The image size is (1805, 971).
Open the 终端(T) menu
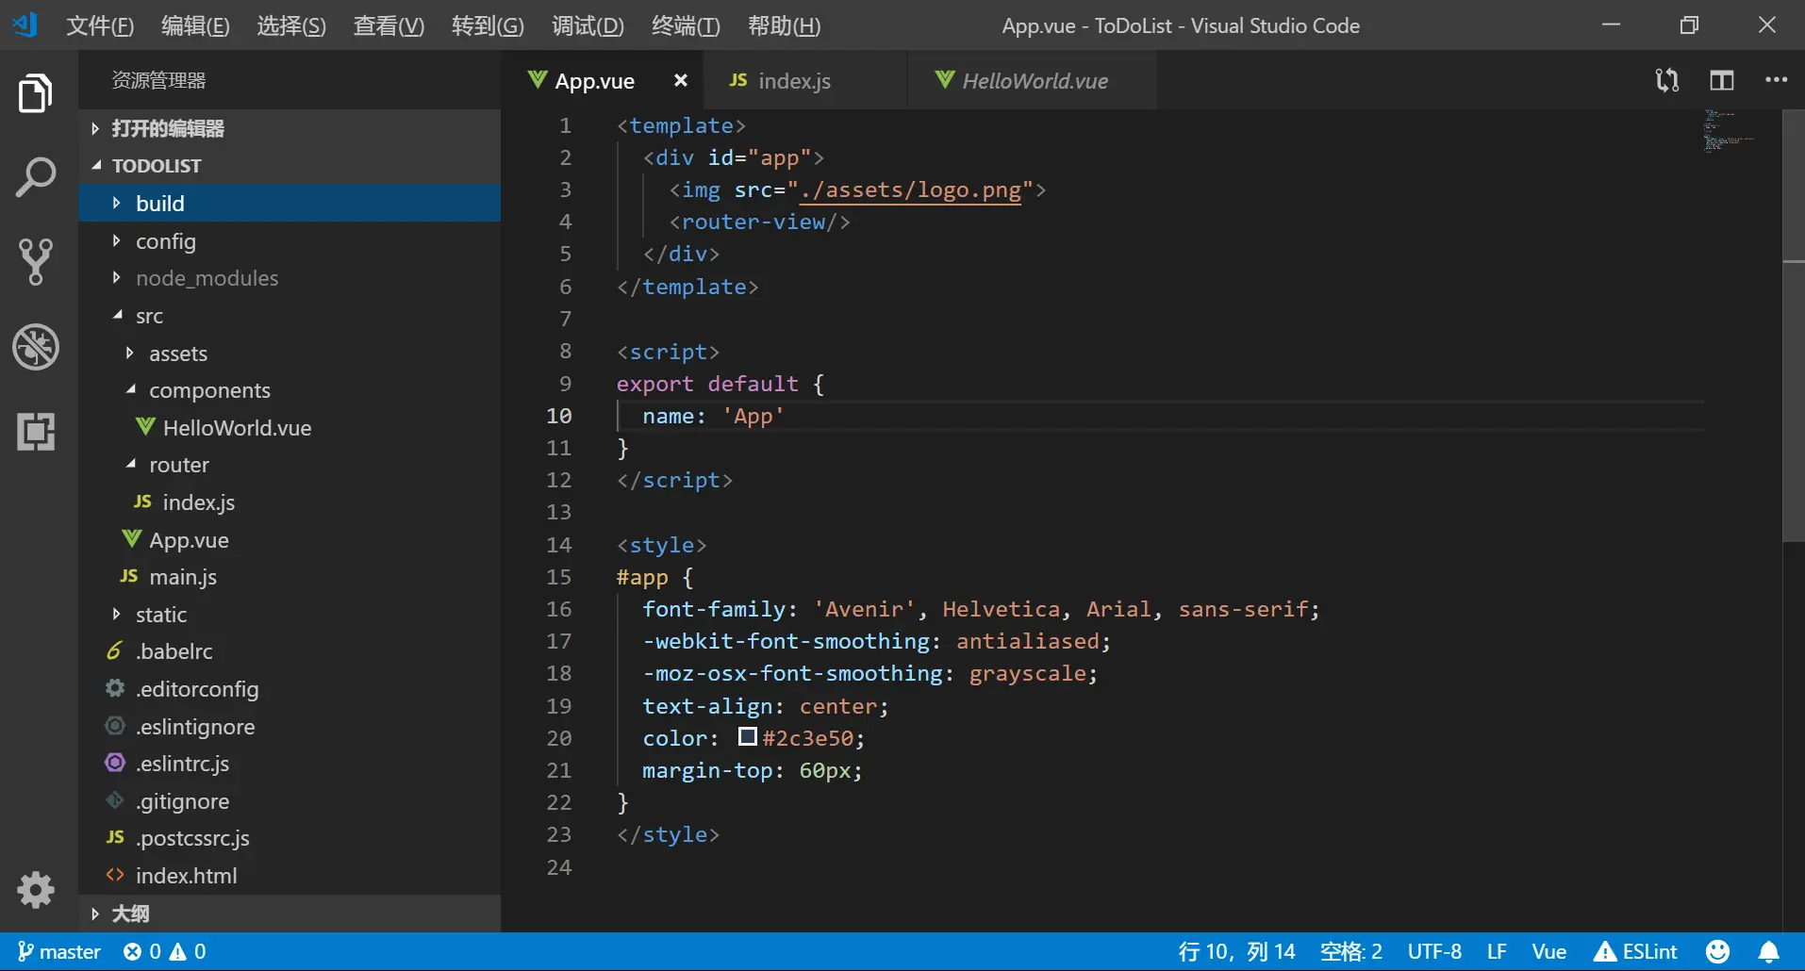(x=686, y=25)
